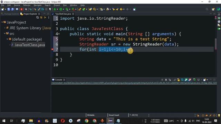The image size is (221, 124).
Task: Click the Display Selected Console icon
Action: [199, 80]
